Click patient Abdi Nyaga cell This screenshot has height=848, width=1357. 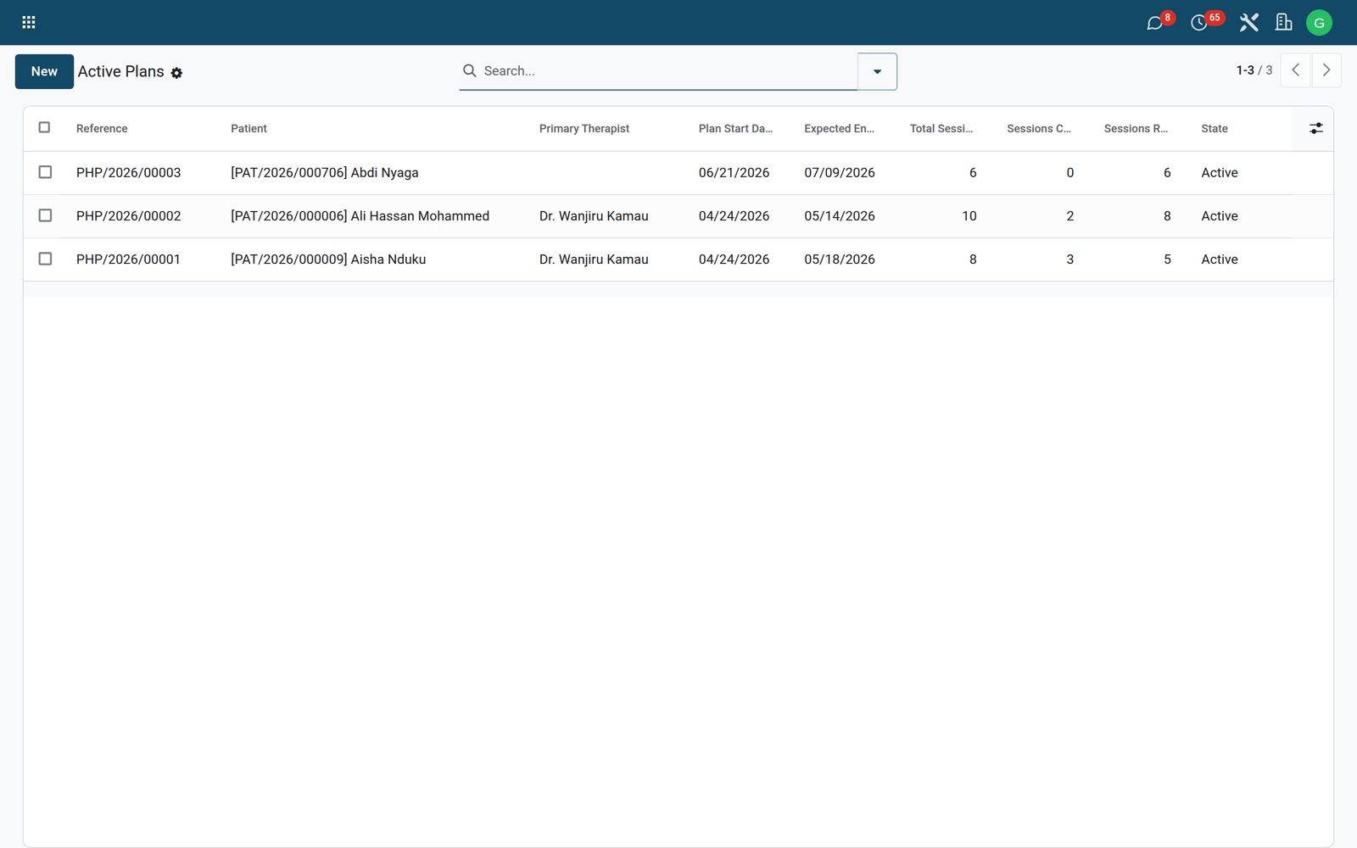click(325, 173)
